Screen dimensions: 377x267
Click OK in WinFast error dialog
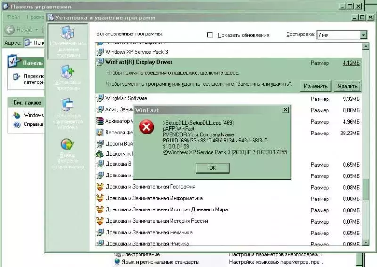click(213, 168)
